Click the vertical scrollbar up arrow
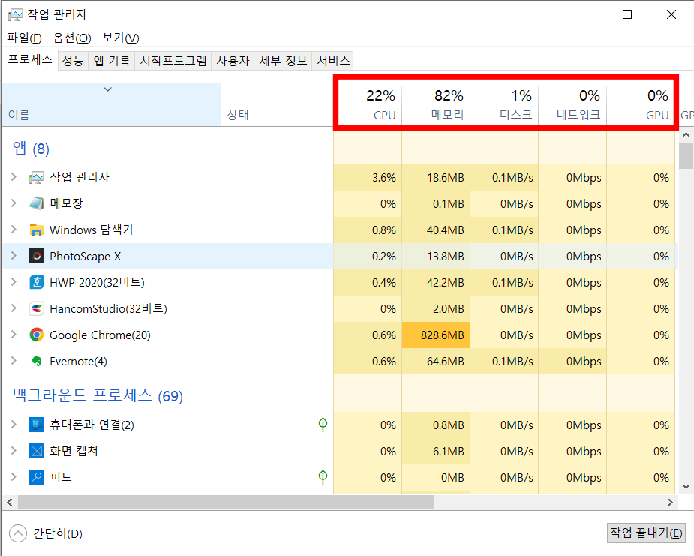The image size is (694, 556). pyautogui.click(x=686, y=135)
